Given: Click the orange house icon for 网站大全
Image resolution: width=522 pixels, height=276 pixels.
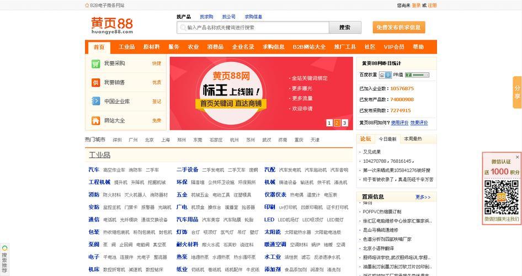Looking at the screenshot, I should 96,120.
